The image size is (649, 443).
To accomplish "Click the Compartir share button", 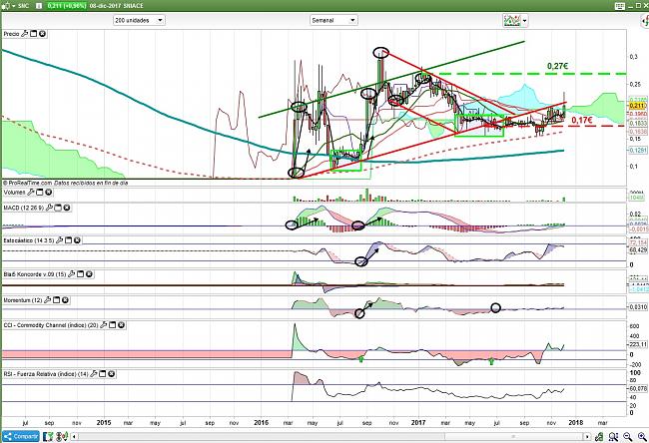I will tap(21, 436).
